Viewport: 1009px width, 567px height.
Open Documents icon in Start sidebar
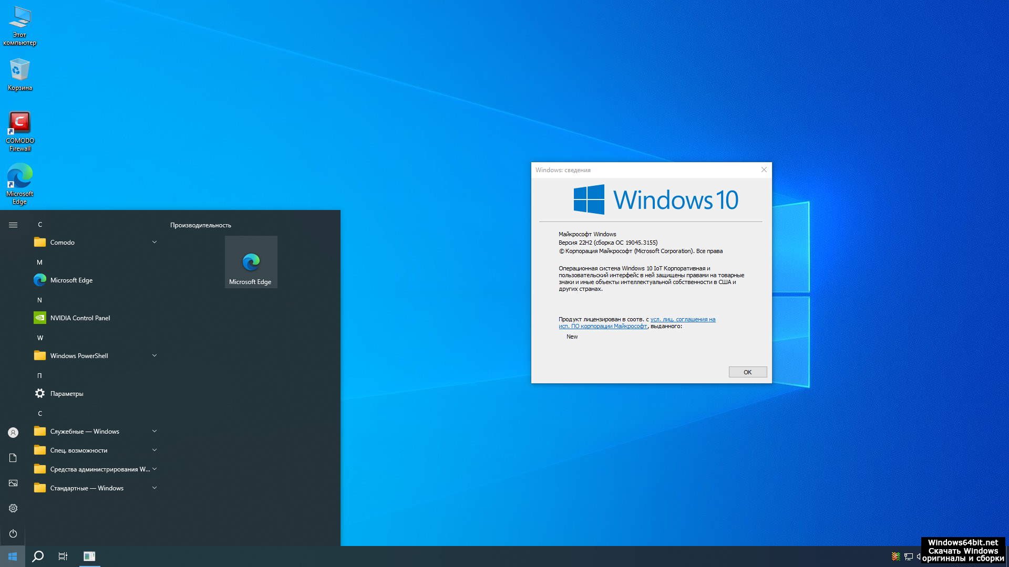(13, 458)
